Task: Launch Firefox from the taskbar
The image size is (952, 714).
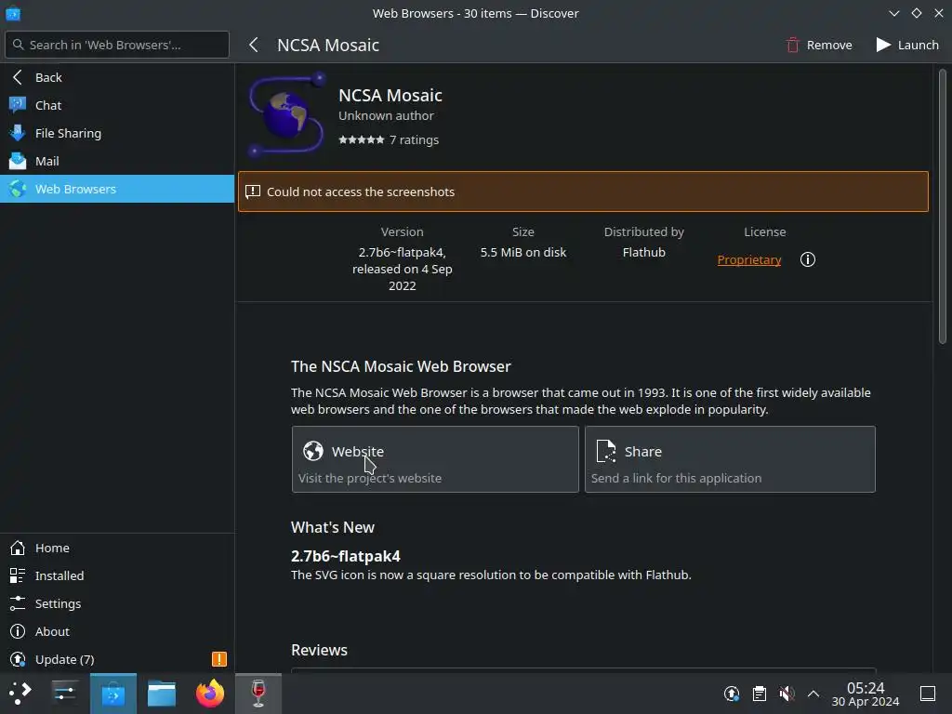Action: tap(210, 694)
